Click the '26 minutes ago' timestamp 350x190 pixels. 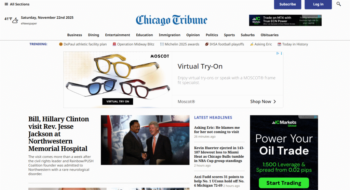(205, 137)
